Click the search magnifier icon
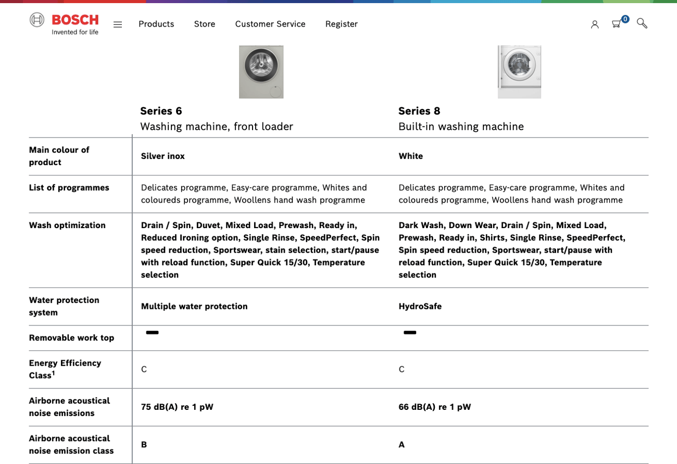 click(642, 24)
